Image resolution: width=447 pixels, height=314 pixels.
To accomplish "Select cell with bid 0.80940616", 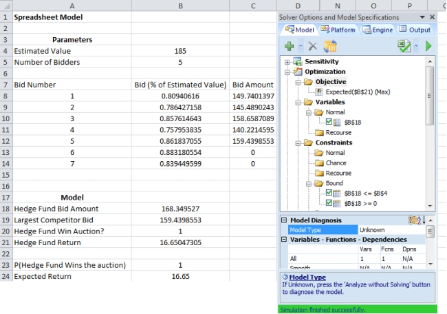I will pyautogui.click(x=180, y=96).
